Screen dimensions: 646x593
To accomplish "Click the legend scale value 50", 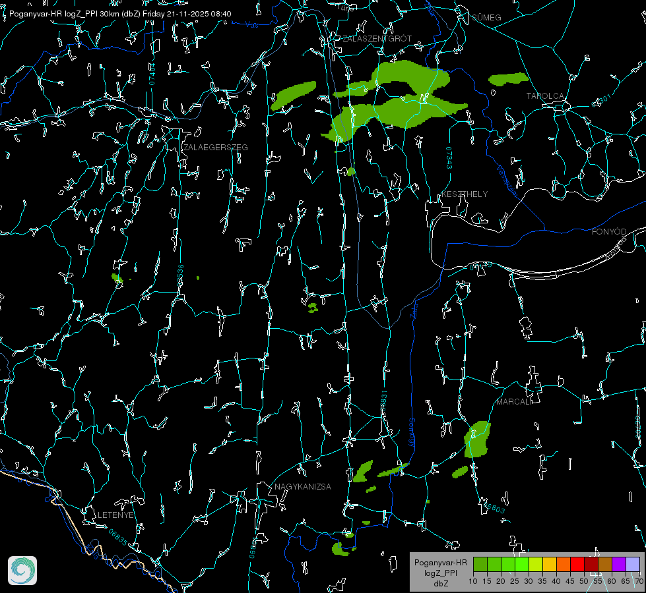I will click(x=584, y=581).
